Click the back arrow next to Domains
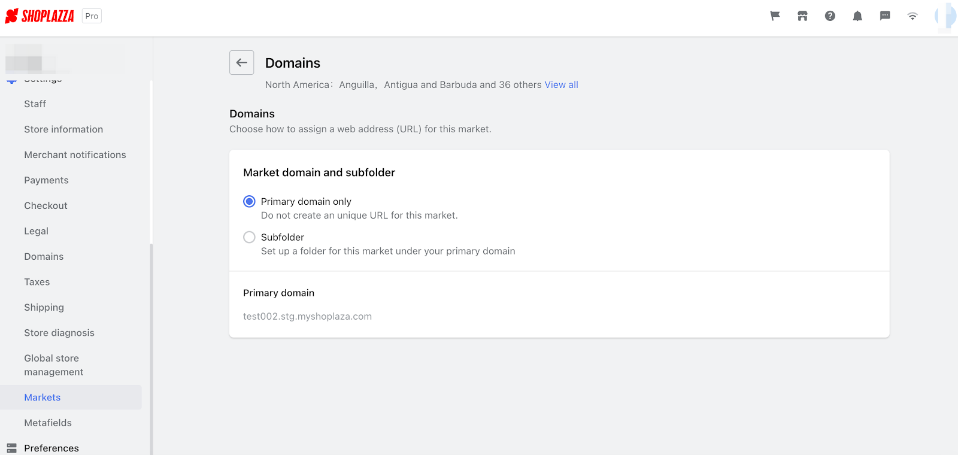The image size is (958, 455). coord(241,62)
